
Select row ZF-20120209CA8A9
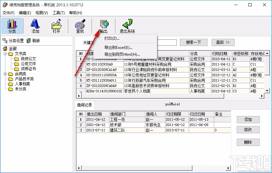coord(170,86)
